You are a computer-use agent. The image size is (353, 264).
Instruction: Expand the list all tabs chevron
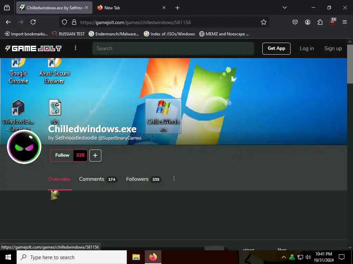285,8
